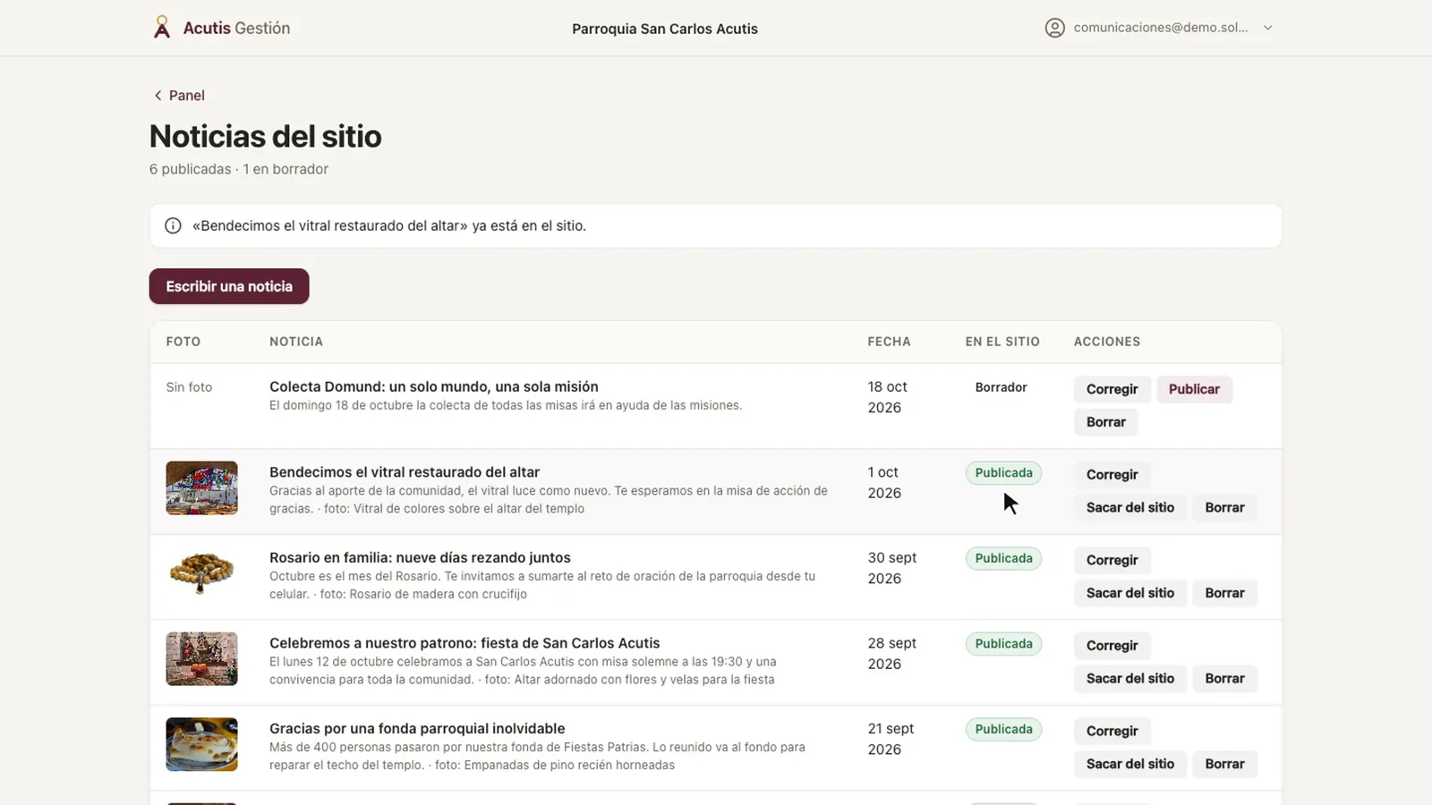
Task: Click the Publicada badge for San Carlos Acutis fiesta
Action: coord(1003,644)
